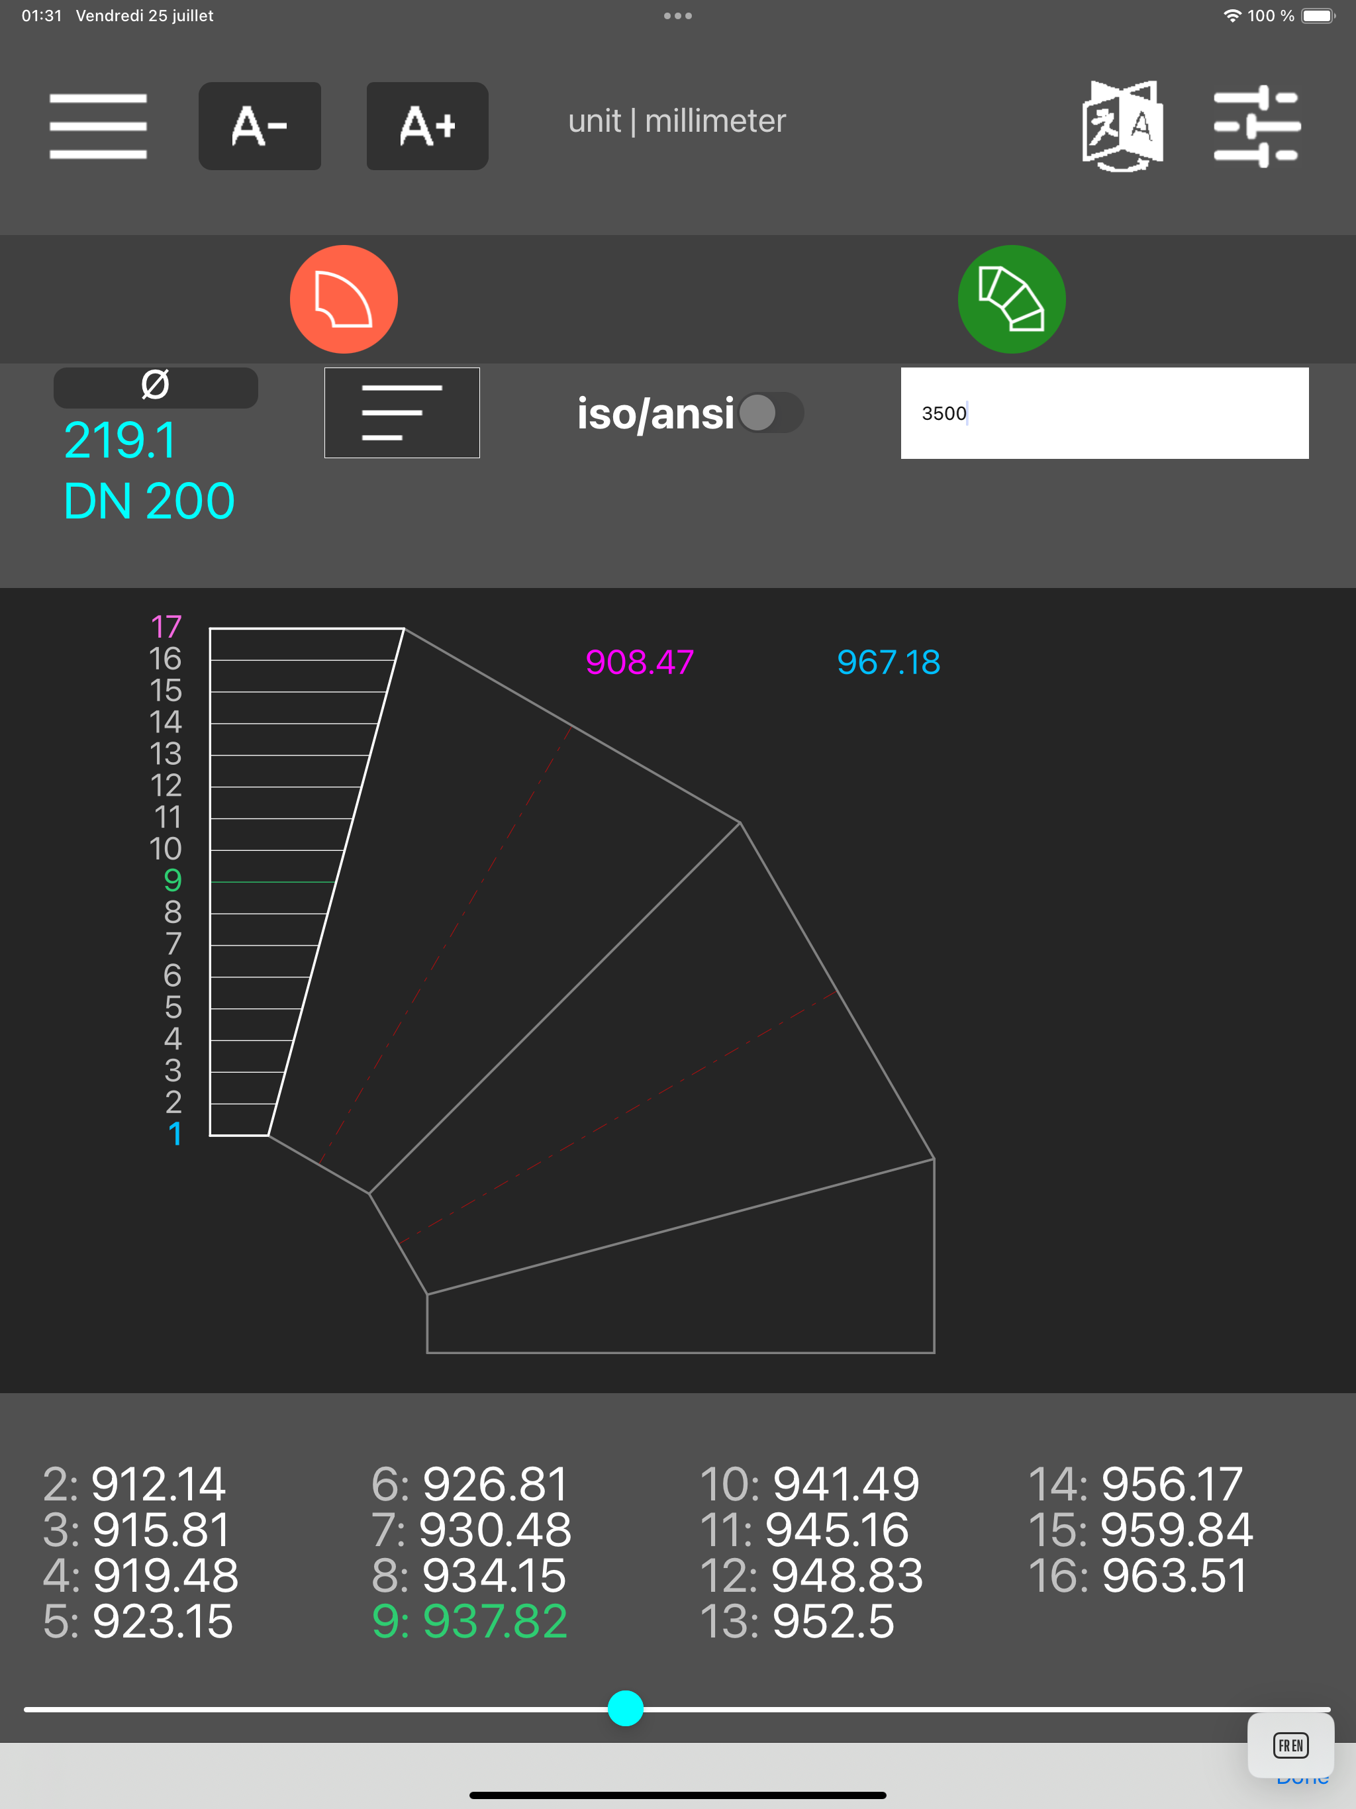Tap row number 1 in the diagram
This screenshot has width=1356, height=1809.
pyautogui.click(x=174, y=1134)
